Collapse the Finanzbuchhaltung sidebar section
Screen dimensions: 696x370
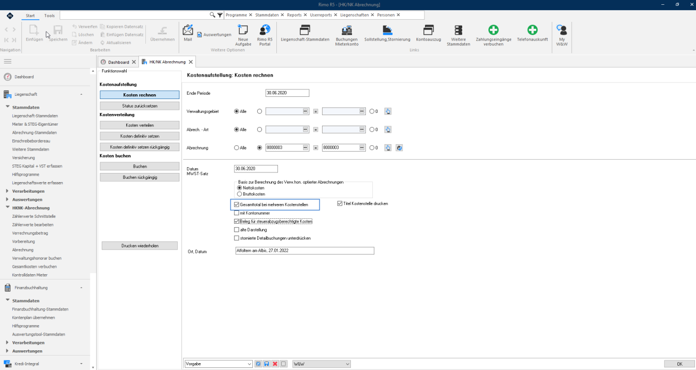[x=81, y=287]
